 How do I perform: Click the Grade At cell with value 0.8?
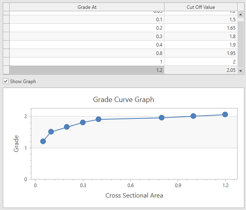click(86, 53)
